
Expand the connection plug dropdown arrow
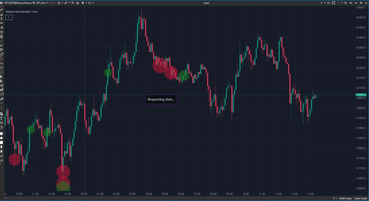(325, 3)
